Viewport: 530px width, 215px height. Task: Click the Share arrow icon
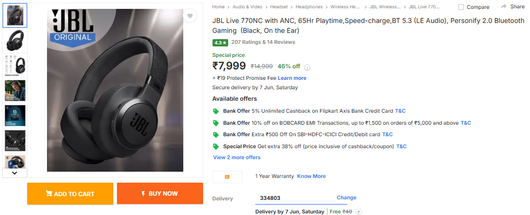point(504,6)
